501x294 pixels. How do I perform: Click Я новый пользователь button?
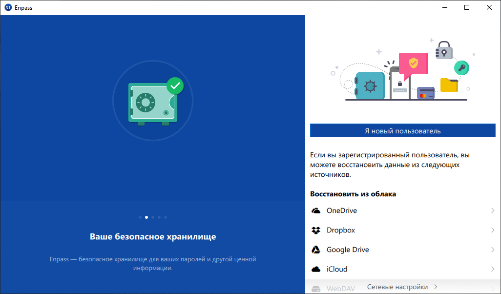[x=402, y=131]
